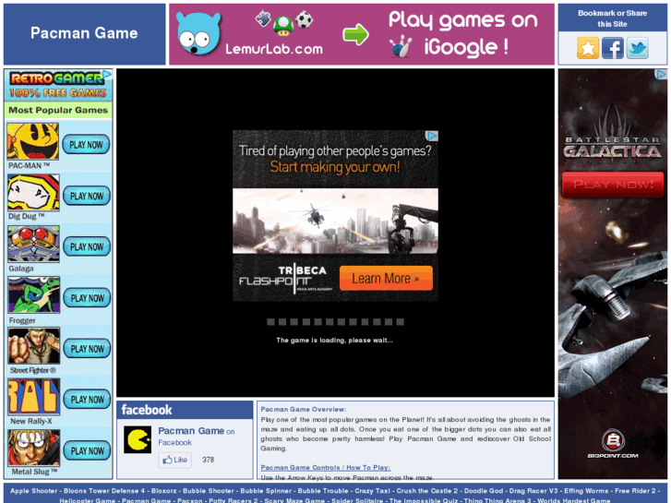Share the site via Facebook icon
The width and height of the screenshot is (671, 503).
tap(612, 48)
